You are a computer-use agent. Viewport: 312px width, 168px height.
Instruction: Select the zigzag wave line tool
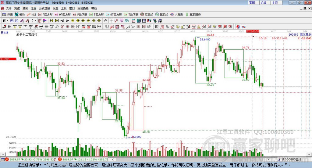pos(133,27)
